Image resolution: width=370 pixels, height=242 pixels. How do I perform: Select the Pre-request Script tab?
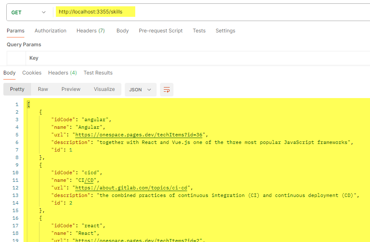pyautogui.click(x=160, y=31)
